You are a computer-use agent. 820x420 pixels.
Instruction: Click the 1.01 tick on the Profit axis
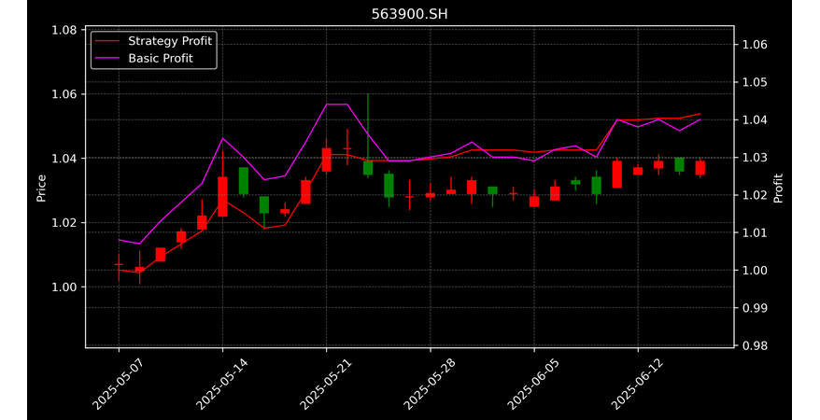click(755, 233)
